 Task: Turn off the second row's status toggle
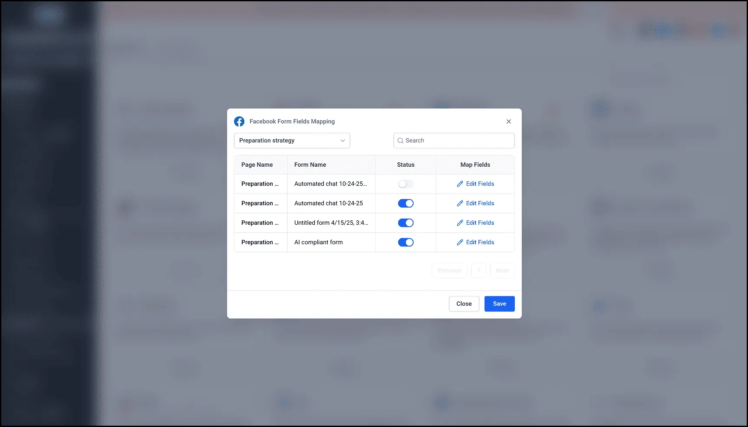[x=406, y=204]
